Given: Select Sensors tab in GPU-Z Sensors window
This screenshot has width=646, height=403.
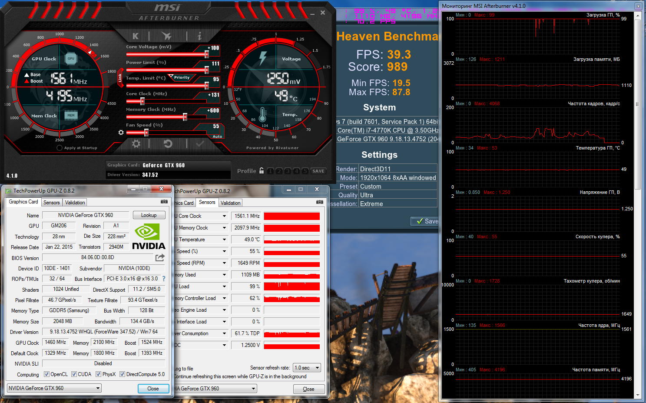Looking at the screenshot, I should point(207,202).
